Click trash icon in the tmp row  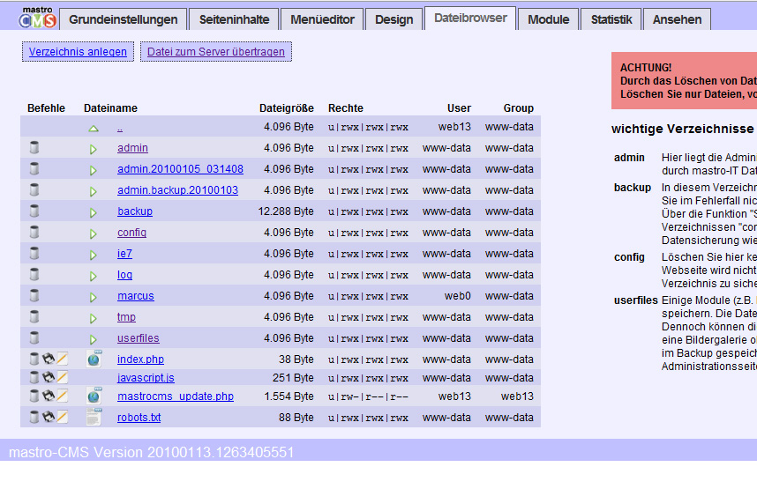[34, 317]
